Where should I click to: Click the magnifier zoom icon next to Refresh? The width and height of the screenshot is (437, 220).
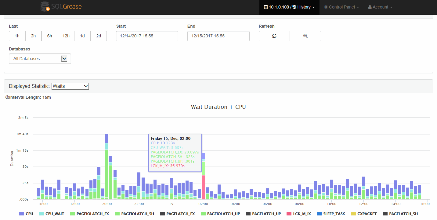(x=305, y=36)
